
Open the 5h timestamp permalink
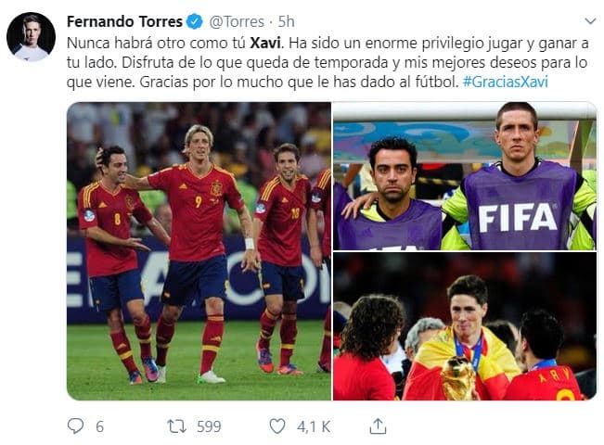point(286,22)
